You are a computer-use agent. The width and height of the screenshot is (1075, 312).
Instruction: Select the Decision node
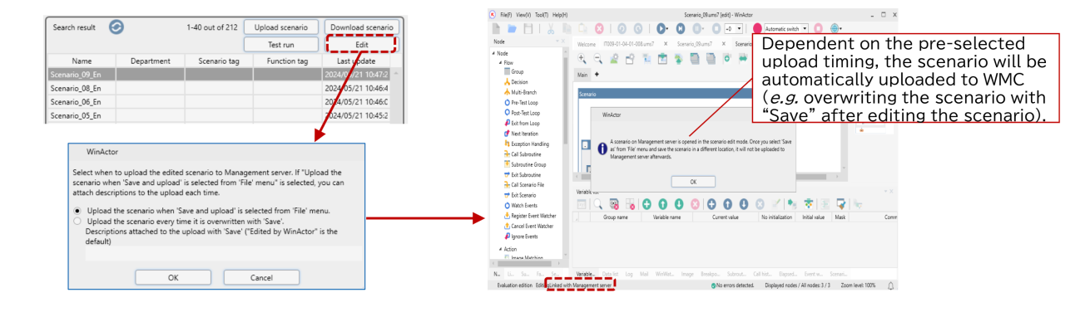tap(515, 82)
